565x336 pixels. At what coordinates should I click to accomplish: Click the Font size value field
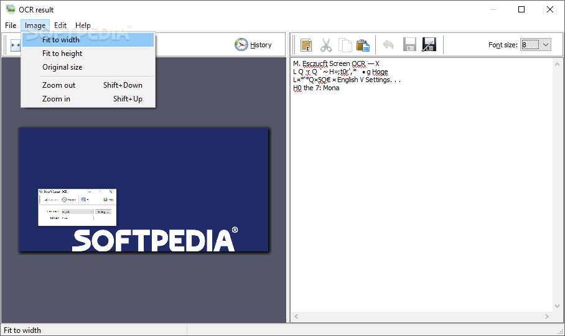click(530, 45)
